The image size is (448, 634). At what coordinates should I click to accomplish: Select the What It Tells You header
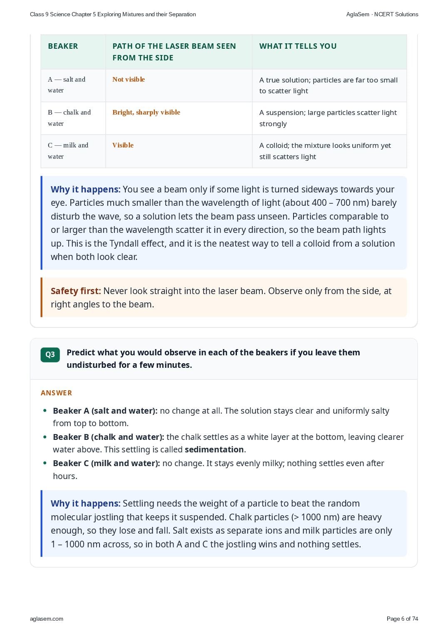tap(298, 46)
